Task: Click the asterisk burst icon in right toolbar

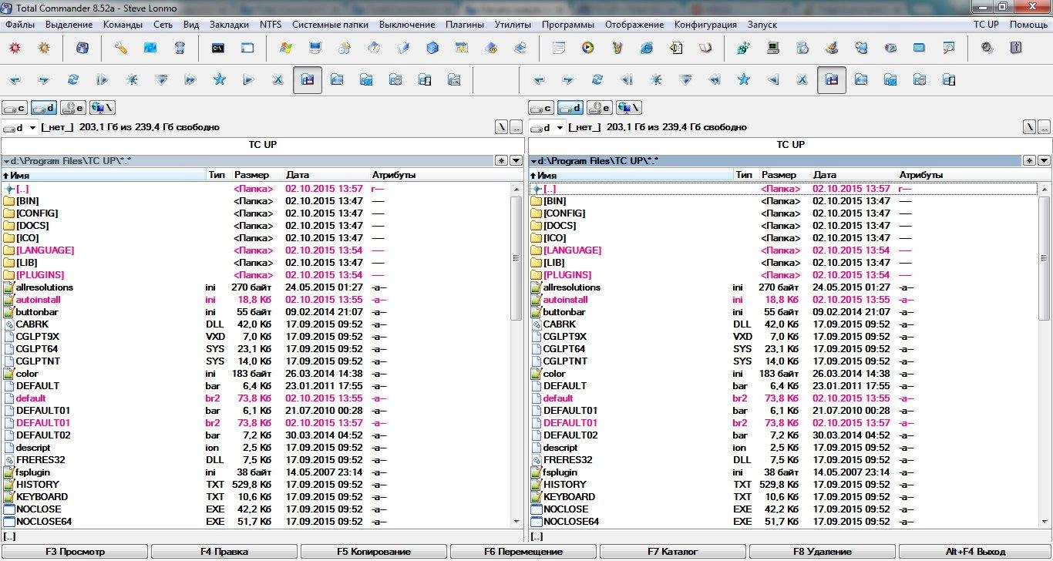Action: pyautogui.click(x=656, y=79)
